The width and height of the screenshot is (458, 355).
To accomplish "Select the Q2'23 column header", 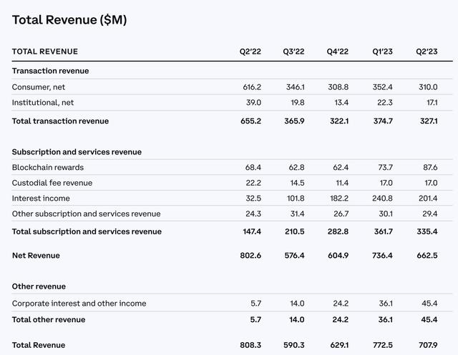I will coord(427,51).
